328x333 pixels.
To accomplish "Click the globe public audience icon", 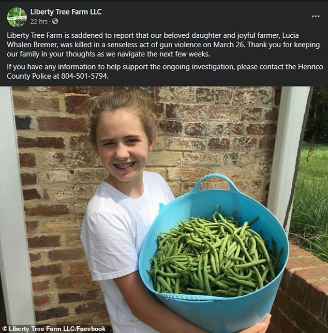I will point(55,21).
